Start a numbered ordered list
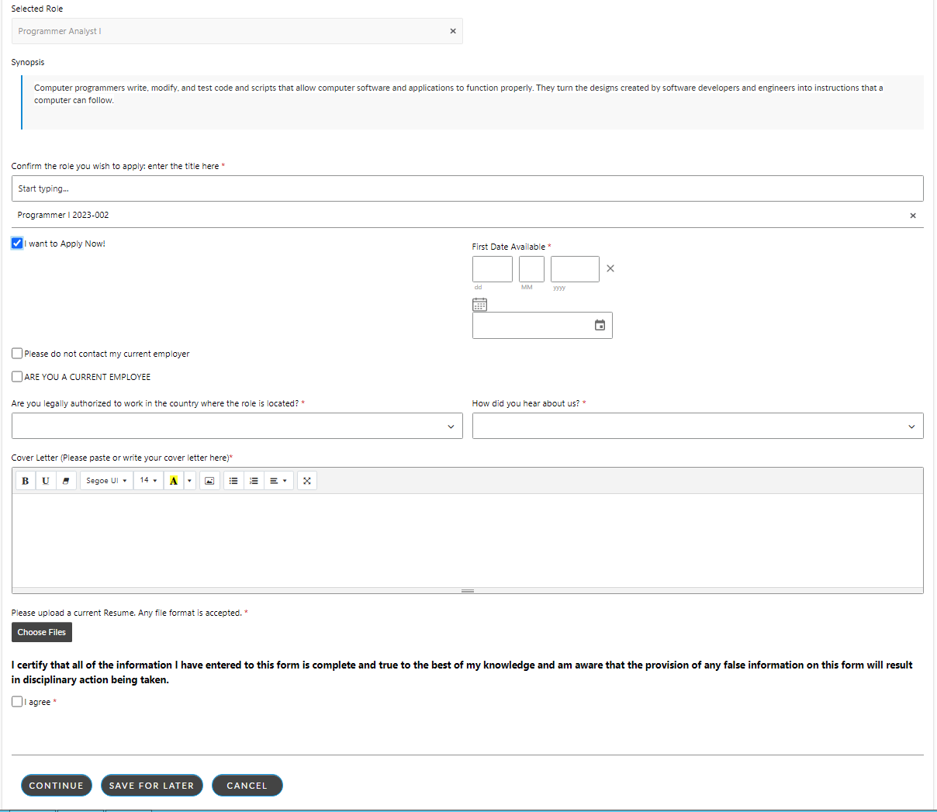This screenshot has height=812, width=937. tap(254, 481)
